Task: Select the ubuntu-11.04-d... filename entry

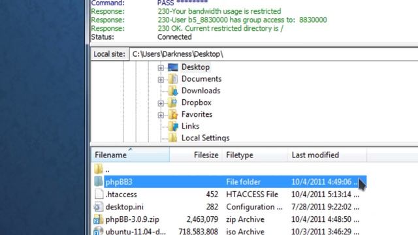Action: tap(135, 231)
